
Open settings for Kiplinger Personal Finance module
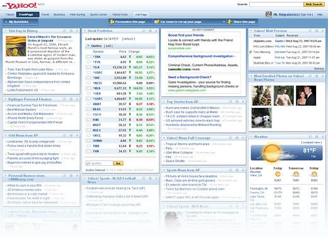point(71,99)
